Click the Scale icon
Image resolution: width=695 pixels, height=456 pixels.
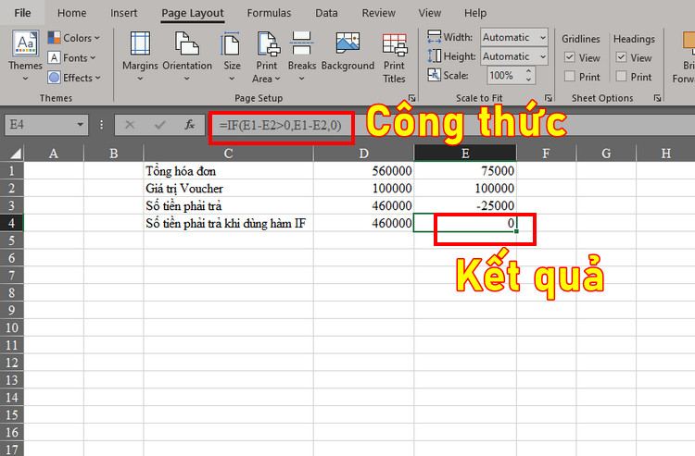click(x=434, y=75)
